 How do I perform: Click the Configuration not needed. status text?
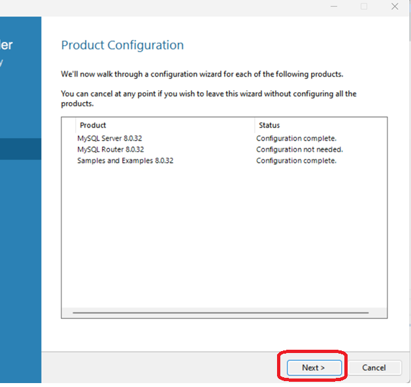tap(300, 150)
